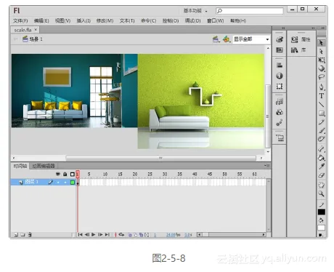334x272 pixels.
Task: Toggle Edit Multiple Frames button
Action: click(141, 235)
